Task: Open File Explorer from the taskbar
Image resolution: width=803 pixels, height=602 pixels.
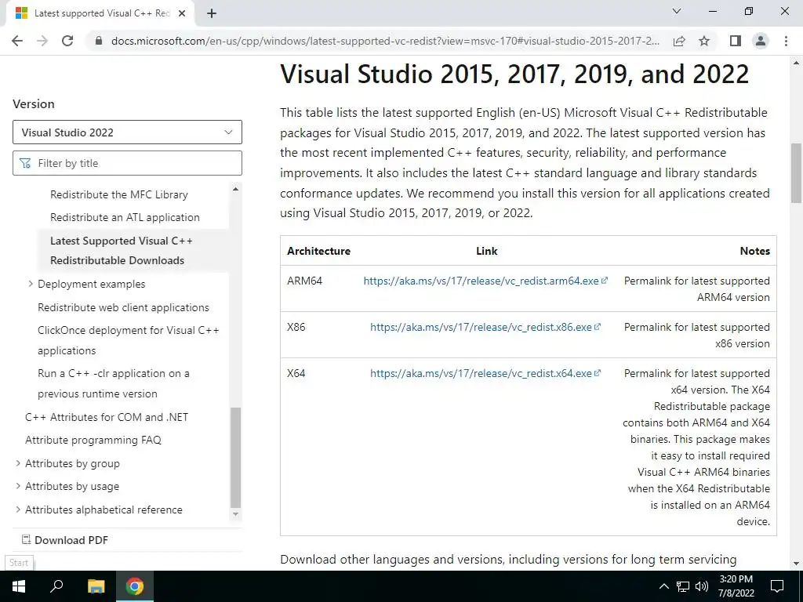Action: pyautogui.click(x=96, y=586)
